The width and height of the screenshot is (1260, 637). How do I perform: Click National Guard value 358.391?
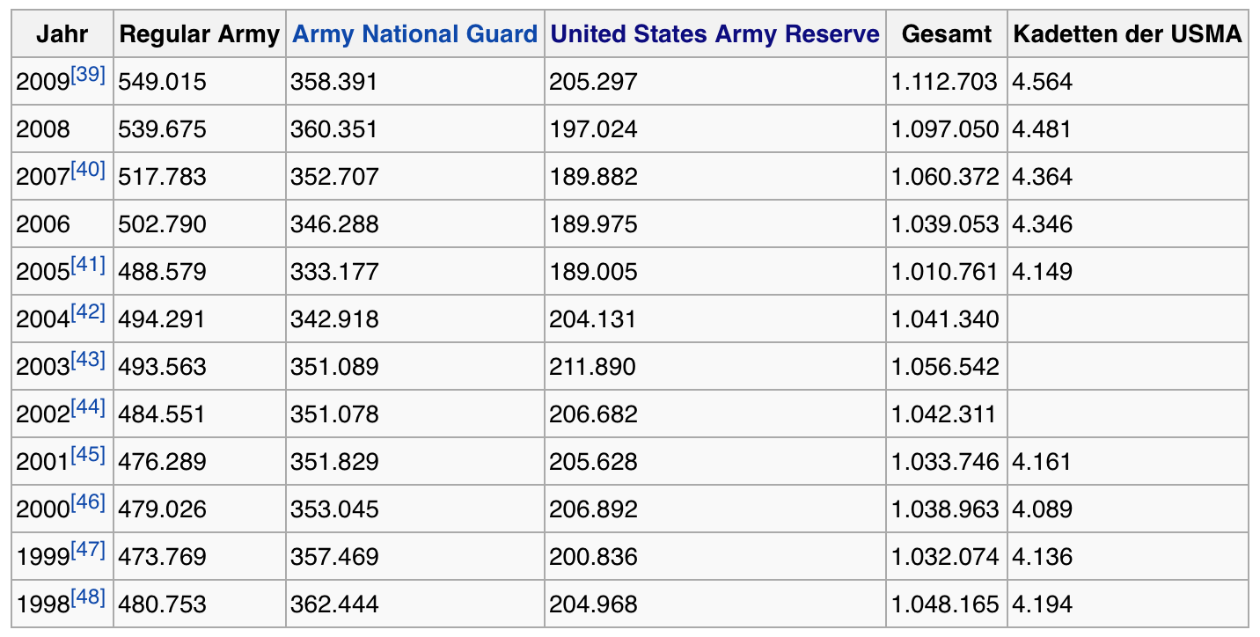[334, 82]
